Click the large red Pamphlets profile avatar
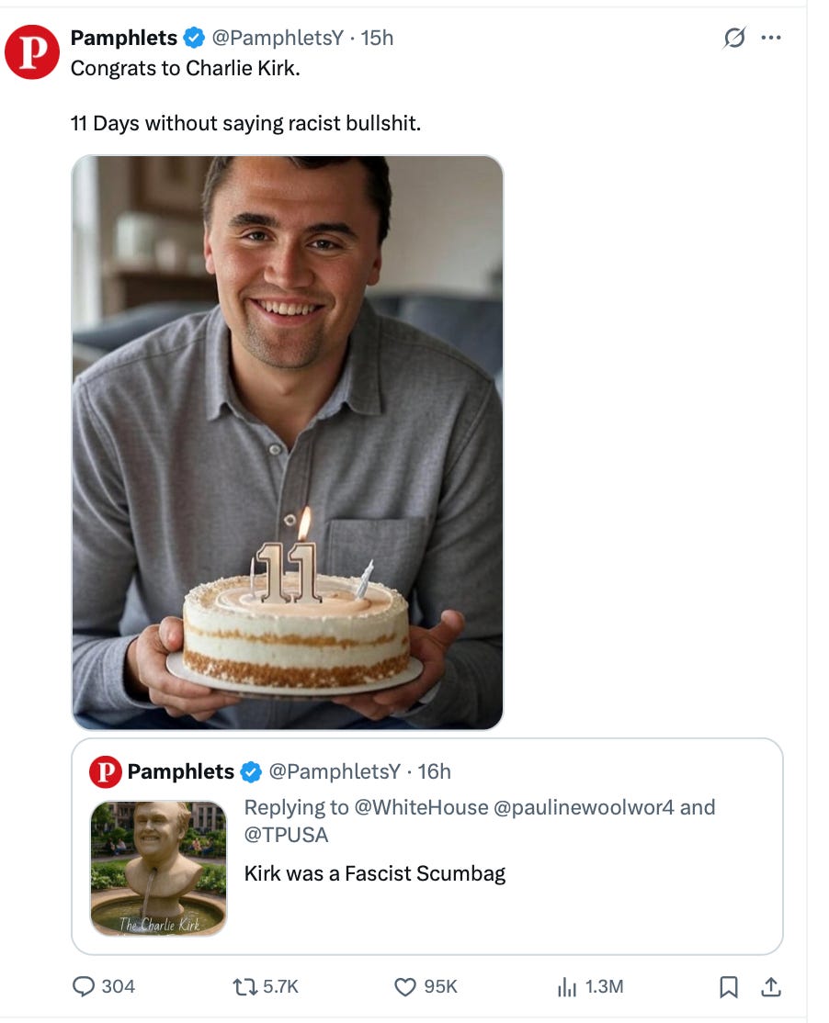829x1023 pixels. click(32, 52)
